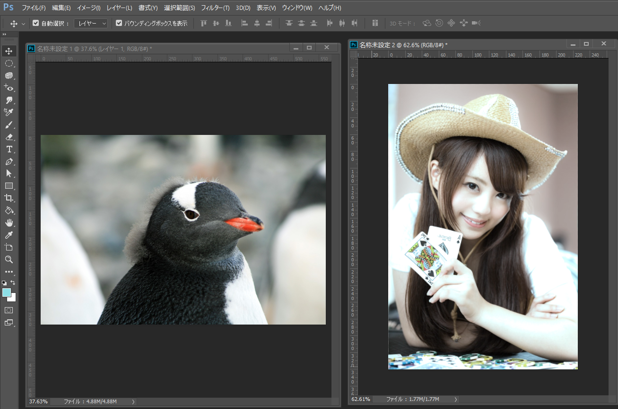Open status bar arrow in 名称未設定 1 window
Image resolution: width=618 pixels, height=409 pixels.
[133, 401]
